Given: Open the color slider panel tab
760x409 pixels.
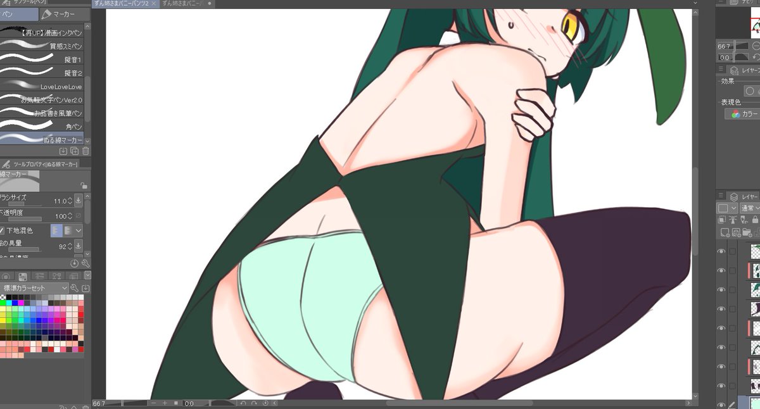Looking at the screenshot, I should (39, 276).
